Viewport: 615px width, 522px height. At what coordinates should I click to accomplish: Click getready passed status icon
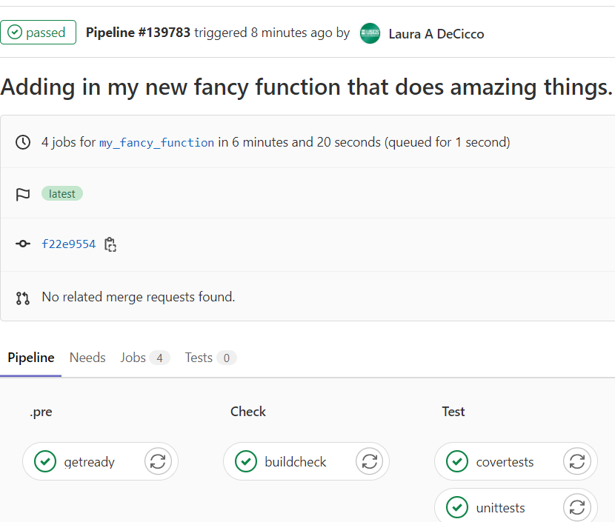point(45,462)
